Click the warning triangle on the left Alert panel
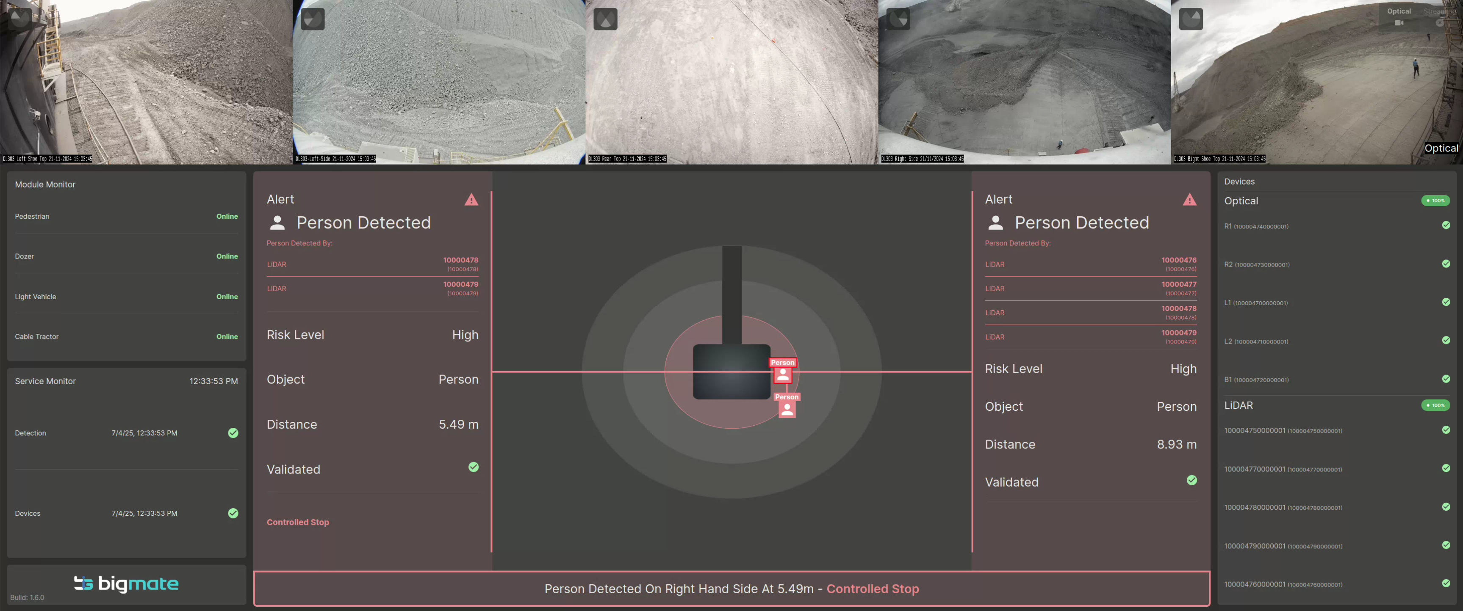 click(471, 200)
